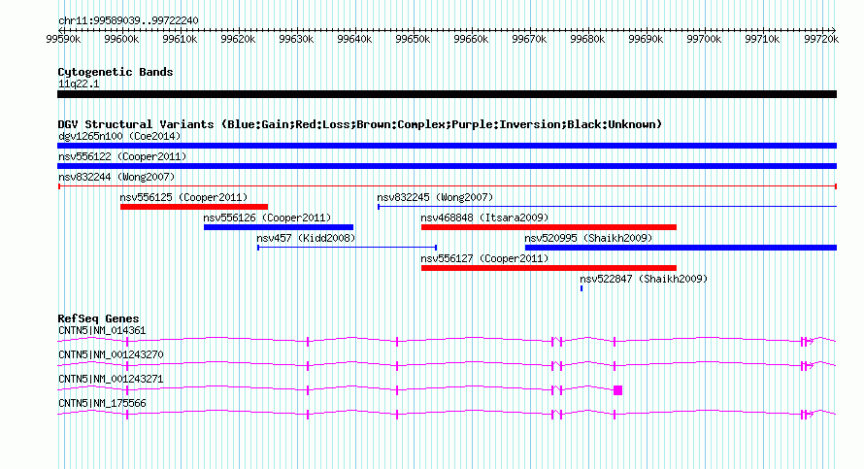Viewport: 864px width, 469px height.
Task: Click the nsv556126 (Cooper2011) label text
Action: point(267,218)
